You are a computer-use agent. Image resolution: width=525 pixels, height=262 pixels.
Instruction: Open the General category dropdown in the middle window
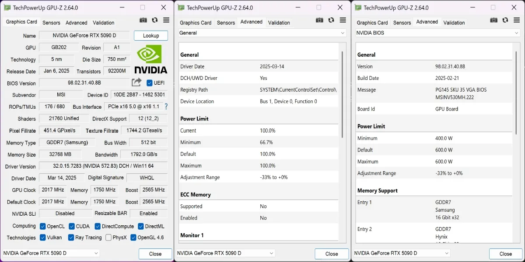point(262,33)
